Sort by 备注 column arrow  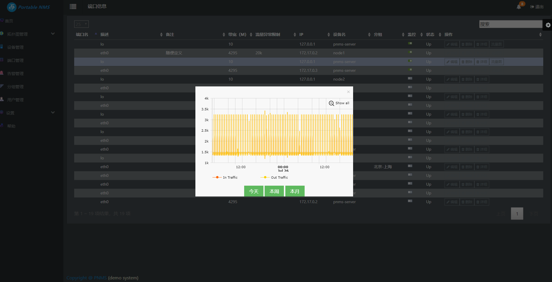coord(224,35)
